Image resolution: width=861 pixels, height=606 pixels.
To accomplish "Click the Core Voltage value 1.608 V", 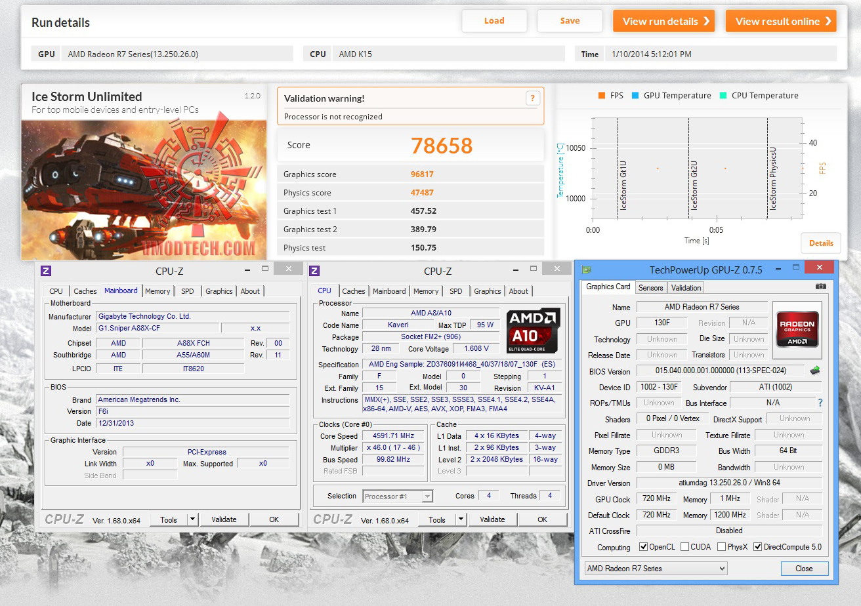I will 476,349.
